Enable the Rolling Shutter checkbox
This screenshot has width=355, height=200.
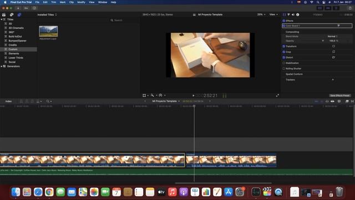tap(283, 68)
